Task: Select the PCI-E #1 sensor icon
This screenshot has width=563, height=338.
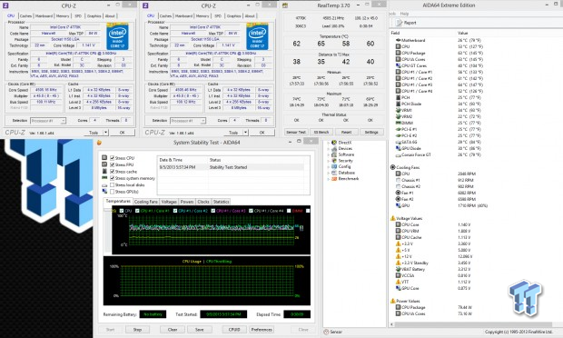Action: 398,129
